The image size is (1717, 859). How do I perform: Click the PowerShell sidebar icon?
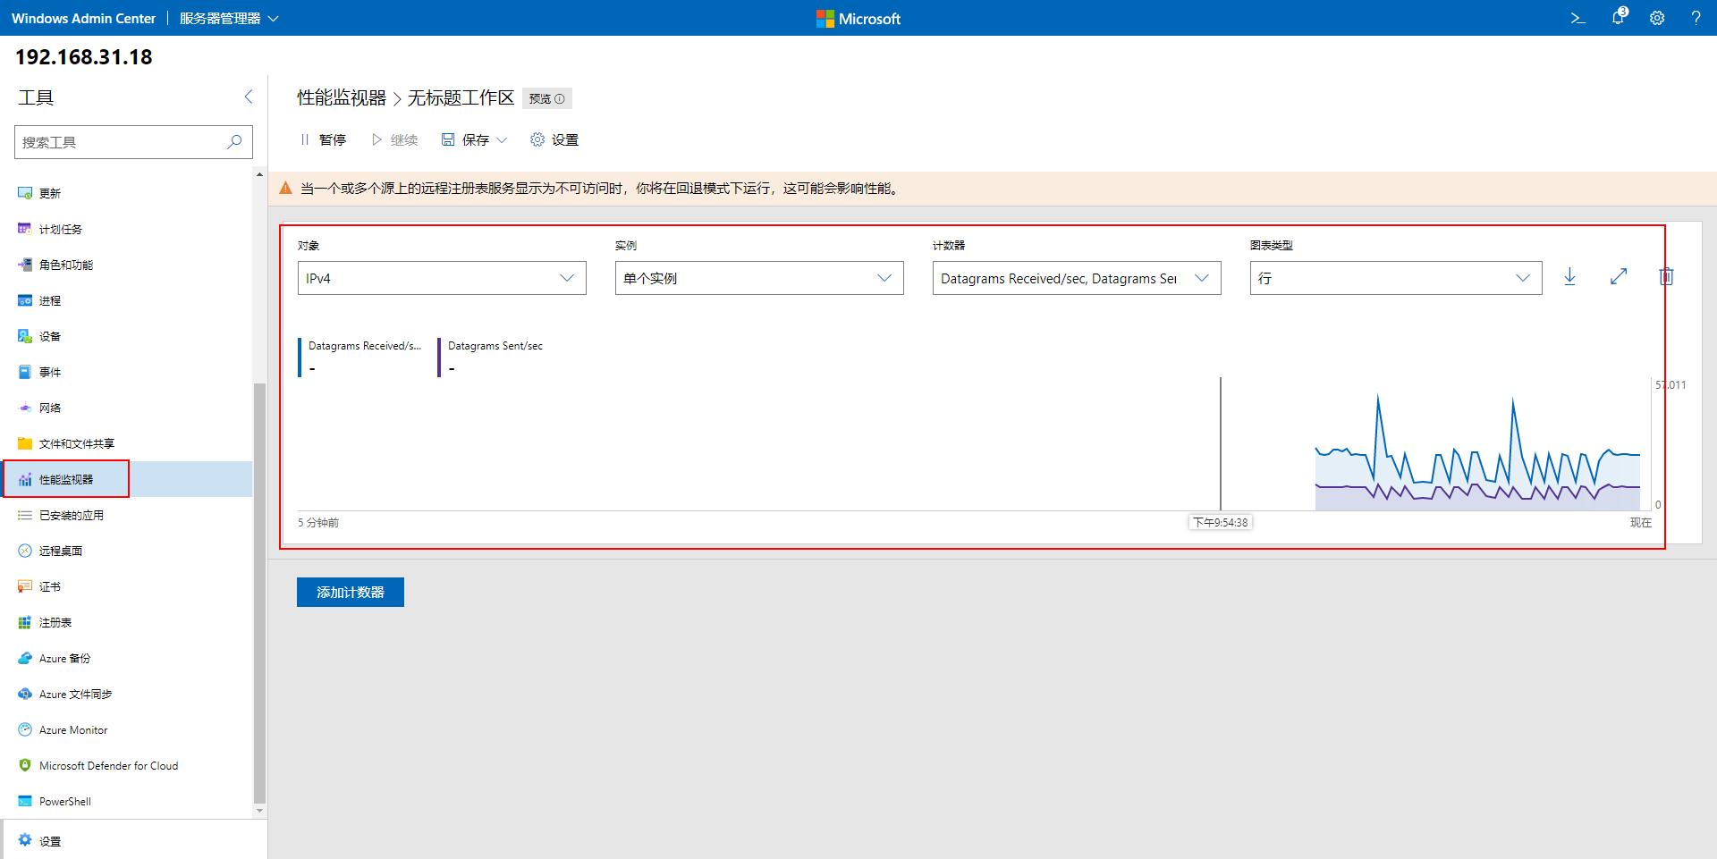(25, 801)
